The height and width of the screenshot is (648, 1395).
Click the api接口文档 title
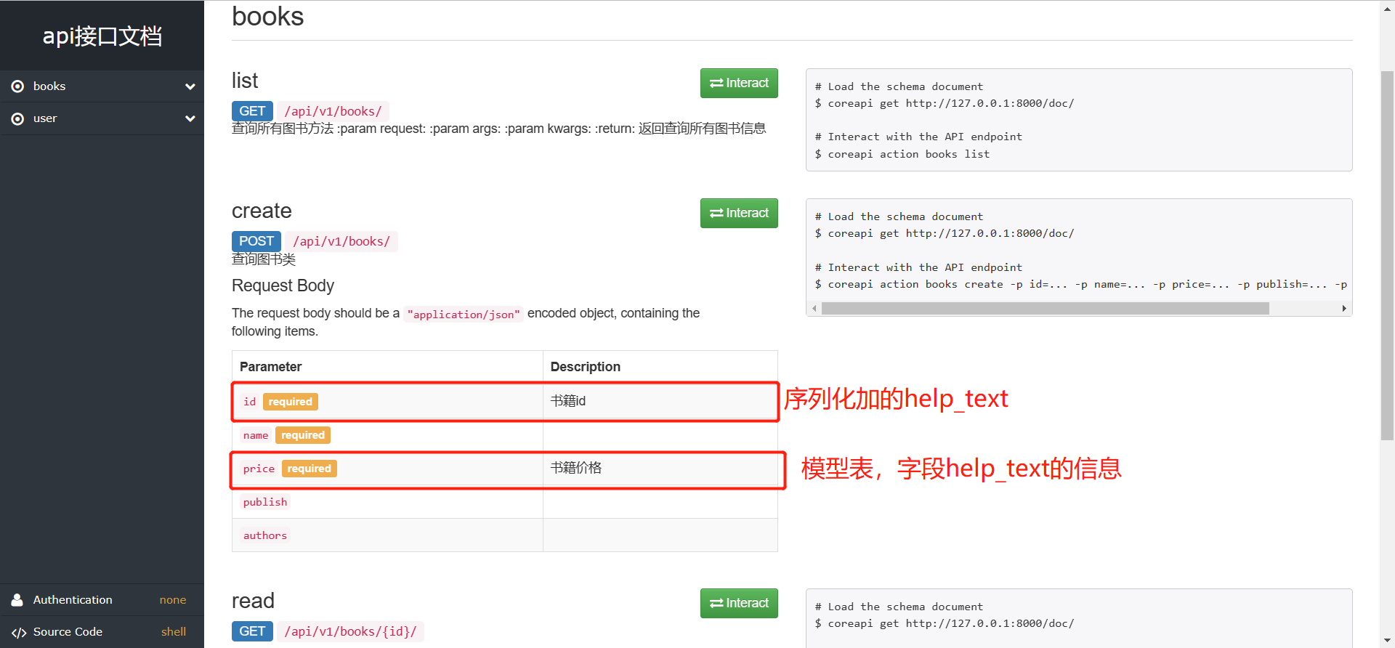coord(102,36)
